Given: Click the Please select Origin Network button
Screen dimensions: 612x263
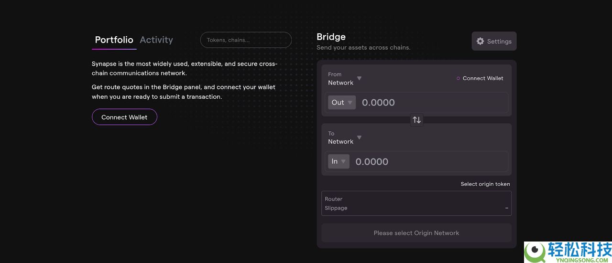Looking at the screenshot, I should 416,233.
